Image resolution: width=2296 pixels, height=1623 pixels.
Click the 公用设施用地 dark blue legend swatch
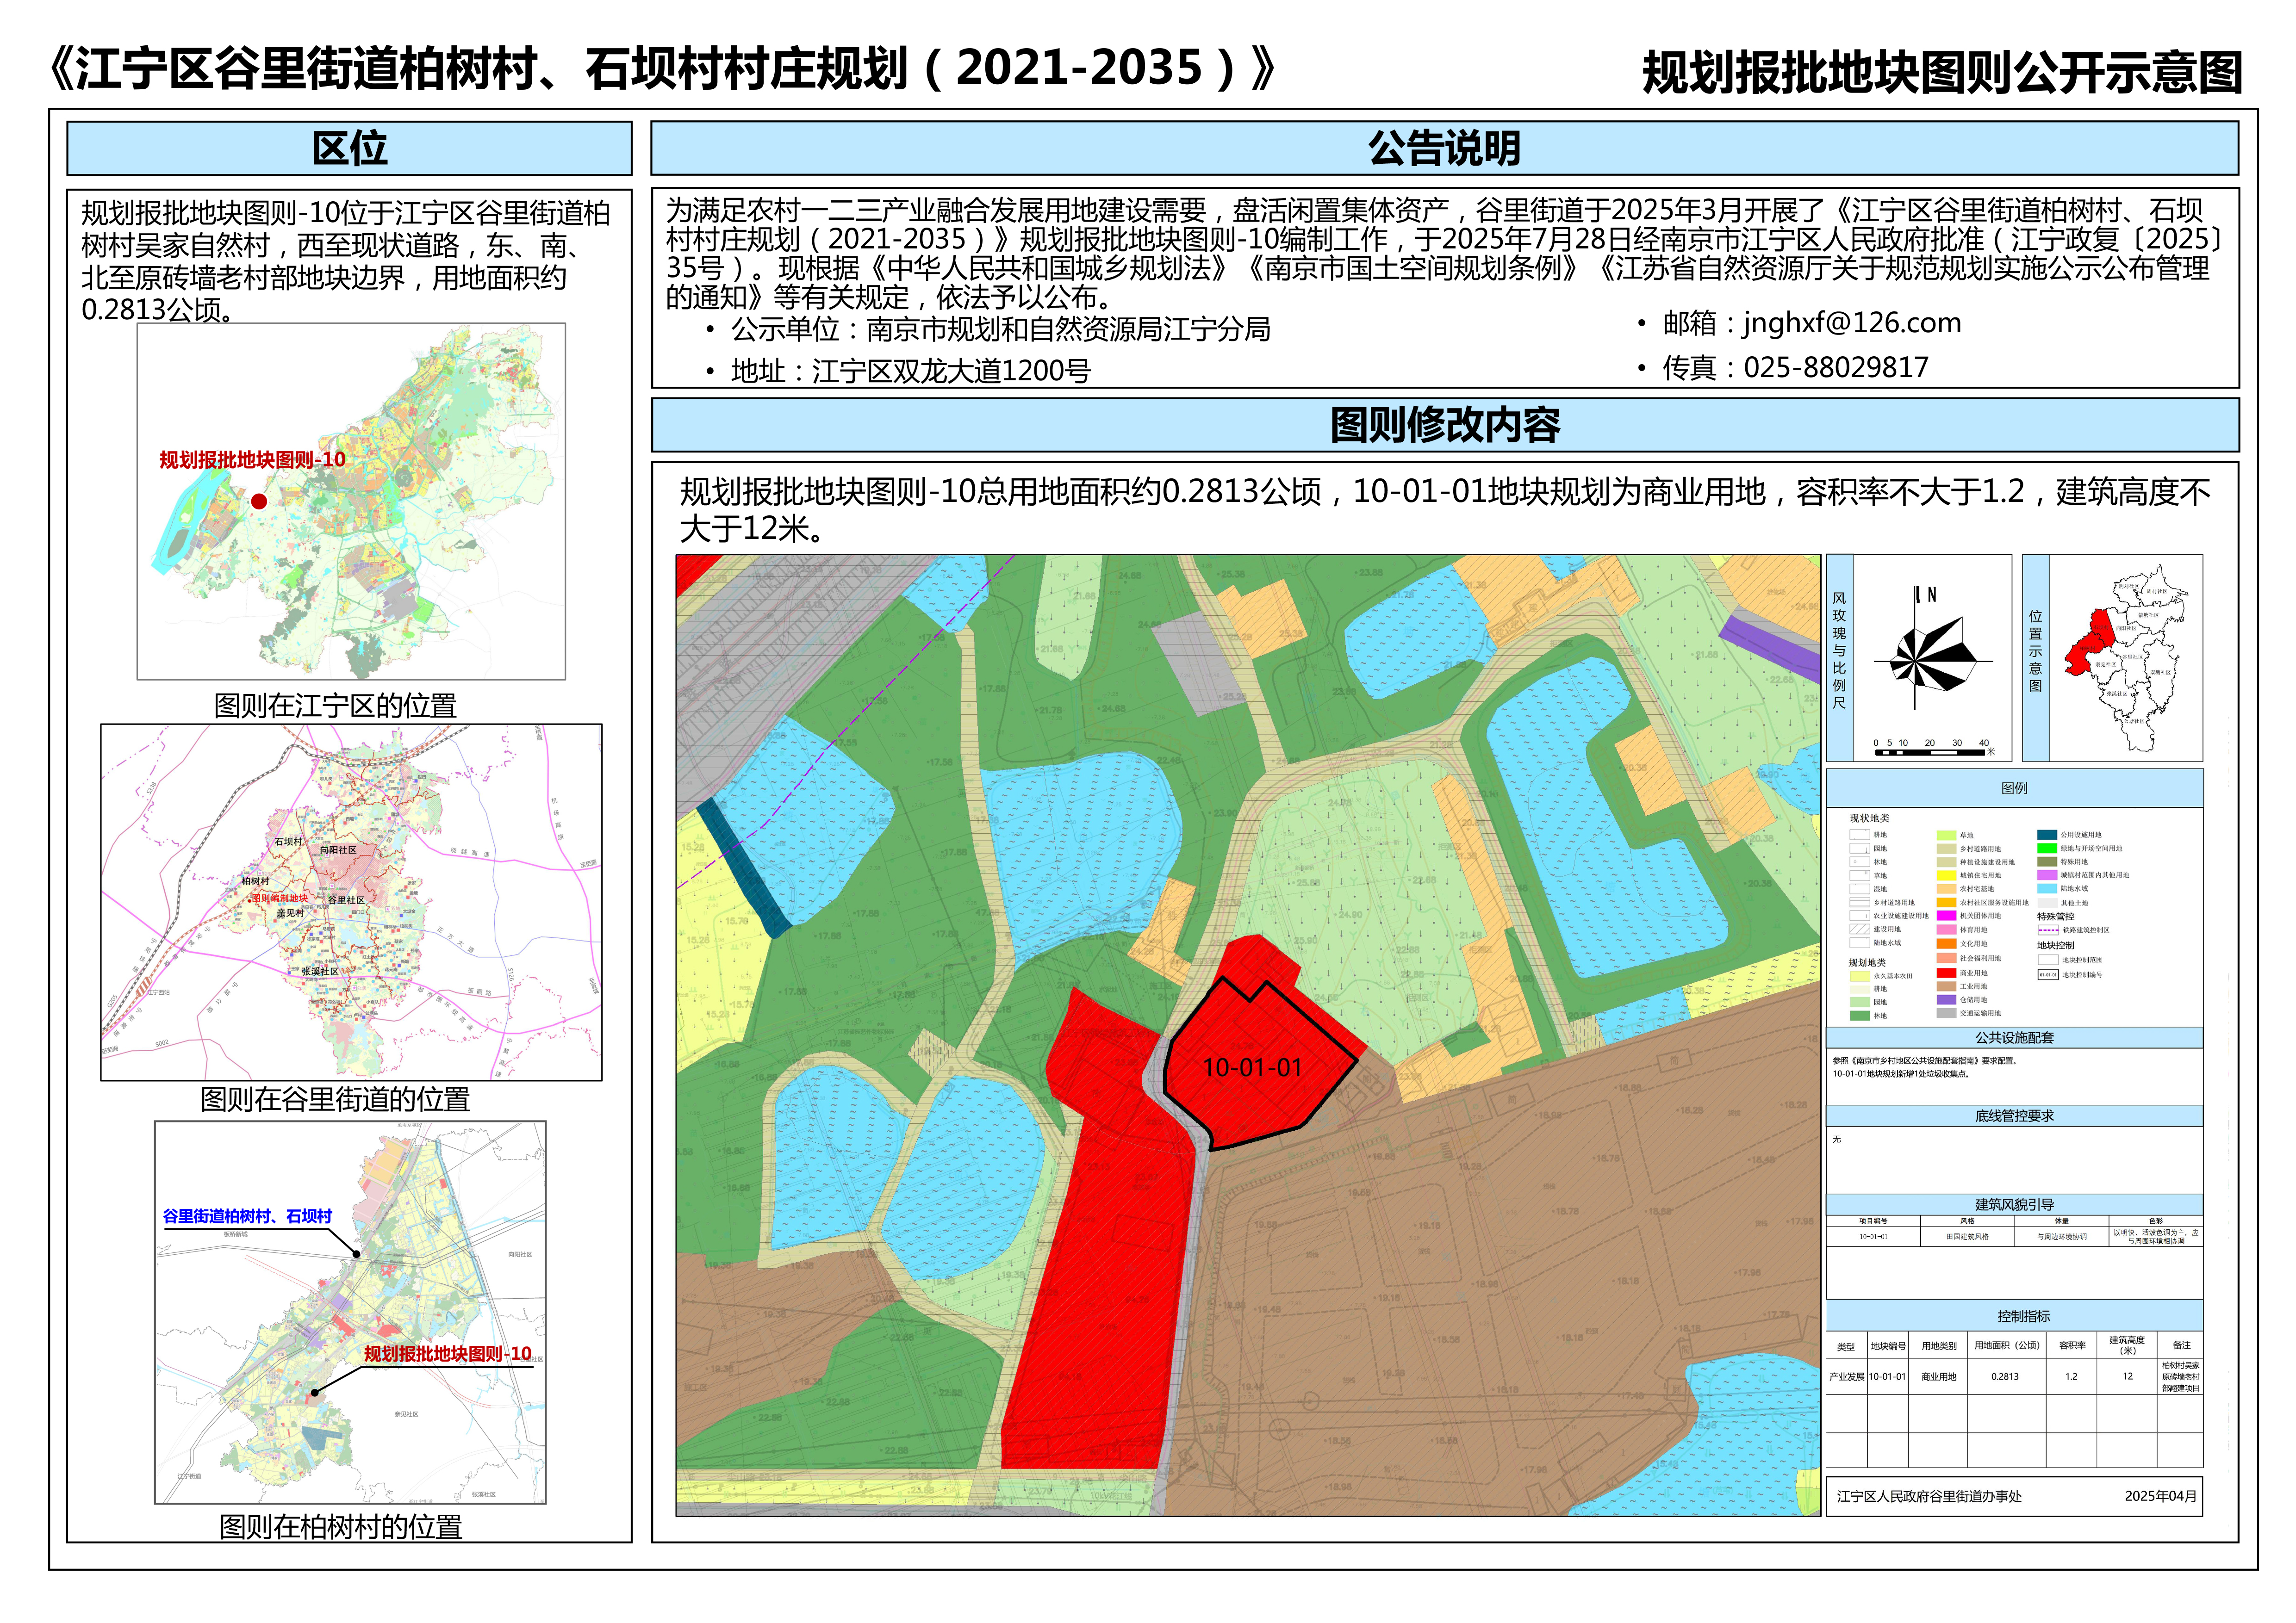[x=2047, y=836]
